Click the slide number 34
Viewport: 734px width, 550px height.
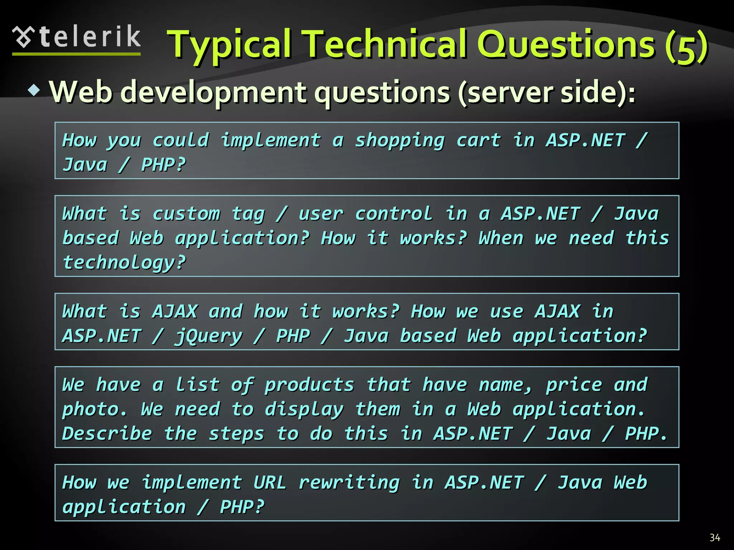coord(715,537)
